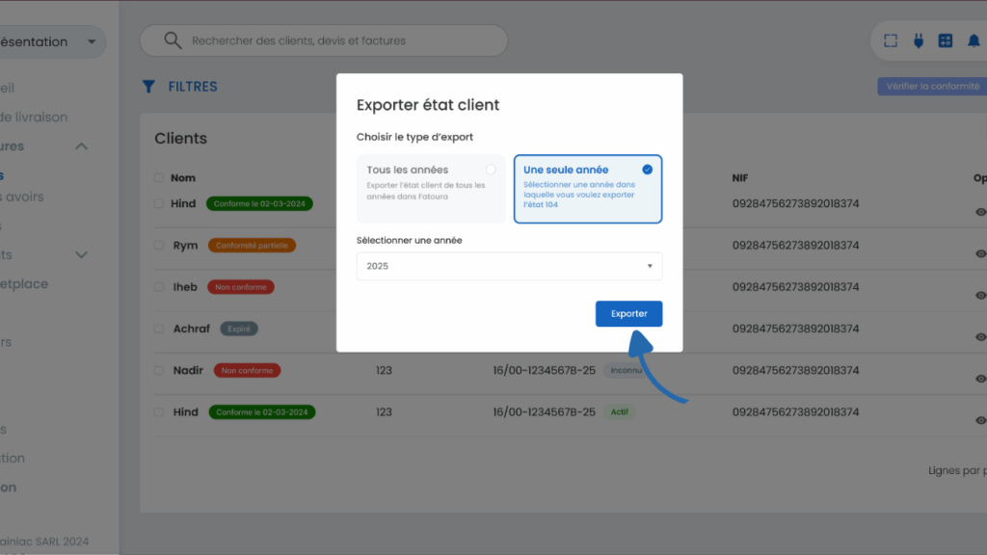
Task: Click the FILTRES funnel icon
Action: (148, 87)
